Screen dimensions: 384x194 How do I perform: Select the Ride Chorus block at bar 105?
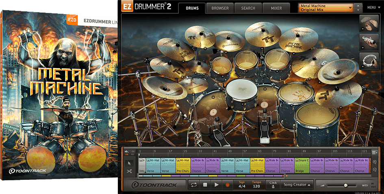tap(332, 166)
